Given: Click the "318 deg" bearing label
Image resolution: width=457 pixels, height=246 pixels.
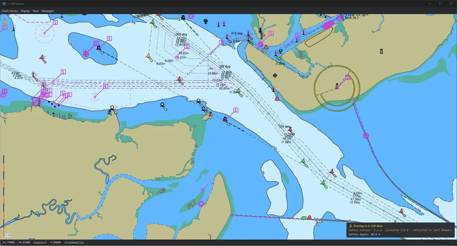Looking at the screenshot, I should (284, 127).
